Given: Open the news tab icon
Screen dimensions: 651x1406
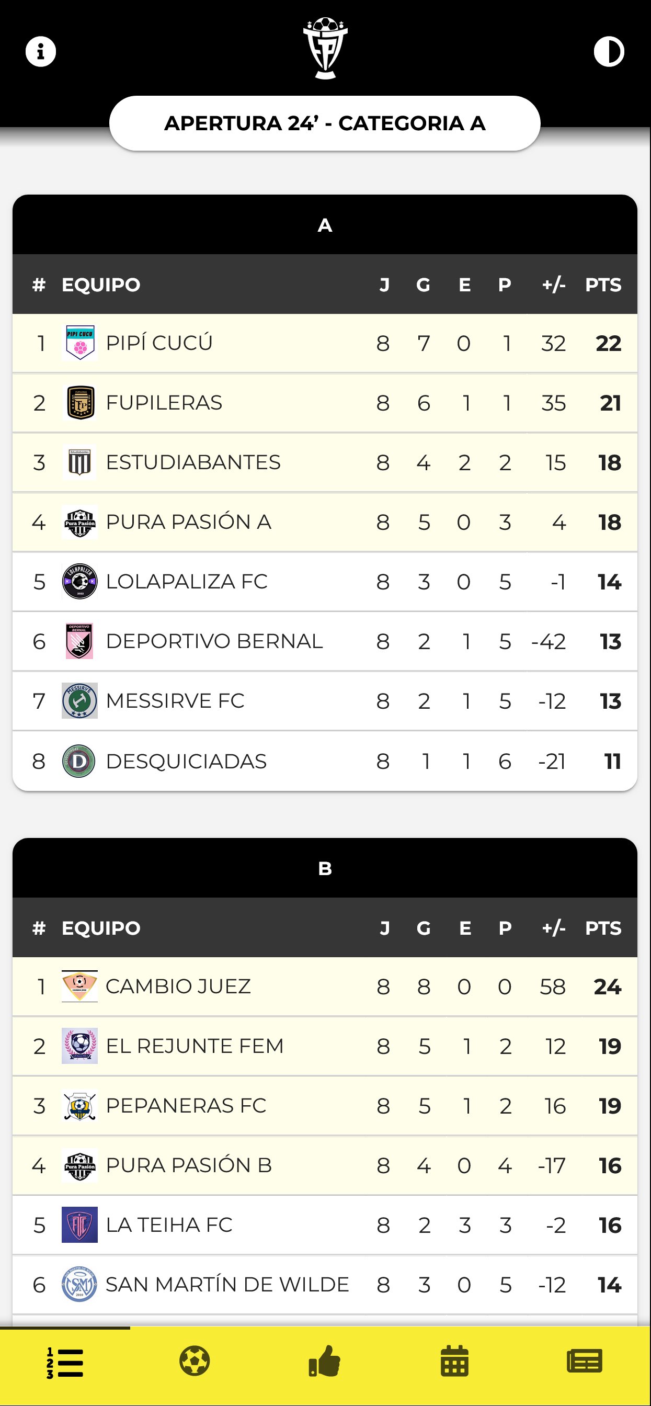Looking at the screenshot, I should click(x=585, y=1361).
